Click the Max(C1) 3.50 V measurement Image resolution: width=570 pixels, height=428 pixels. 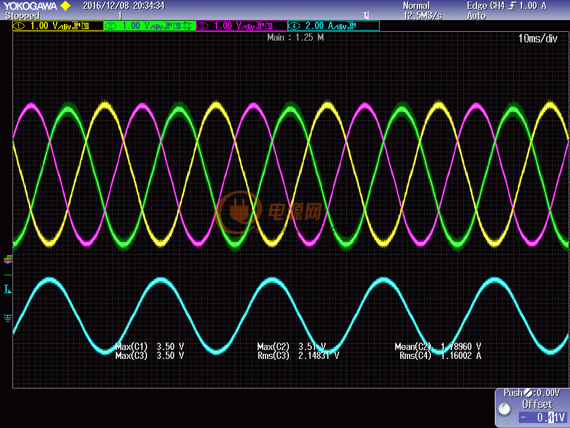149,346
